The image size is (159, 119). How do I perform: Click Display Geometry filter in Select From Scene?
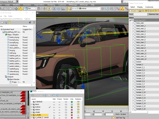pyautogui.click(x=131, y=11)
